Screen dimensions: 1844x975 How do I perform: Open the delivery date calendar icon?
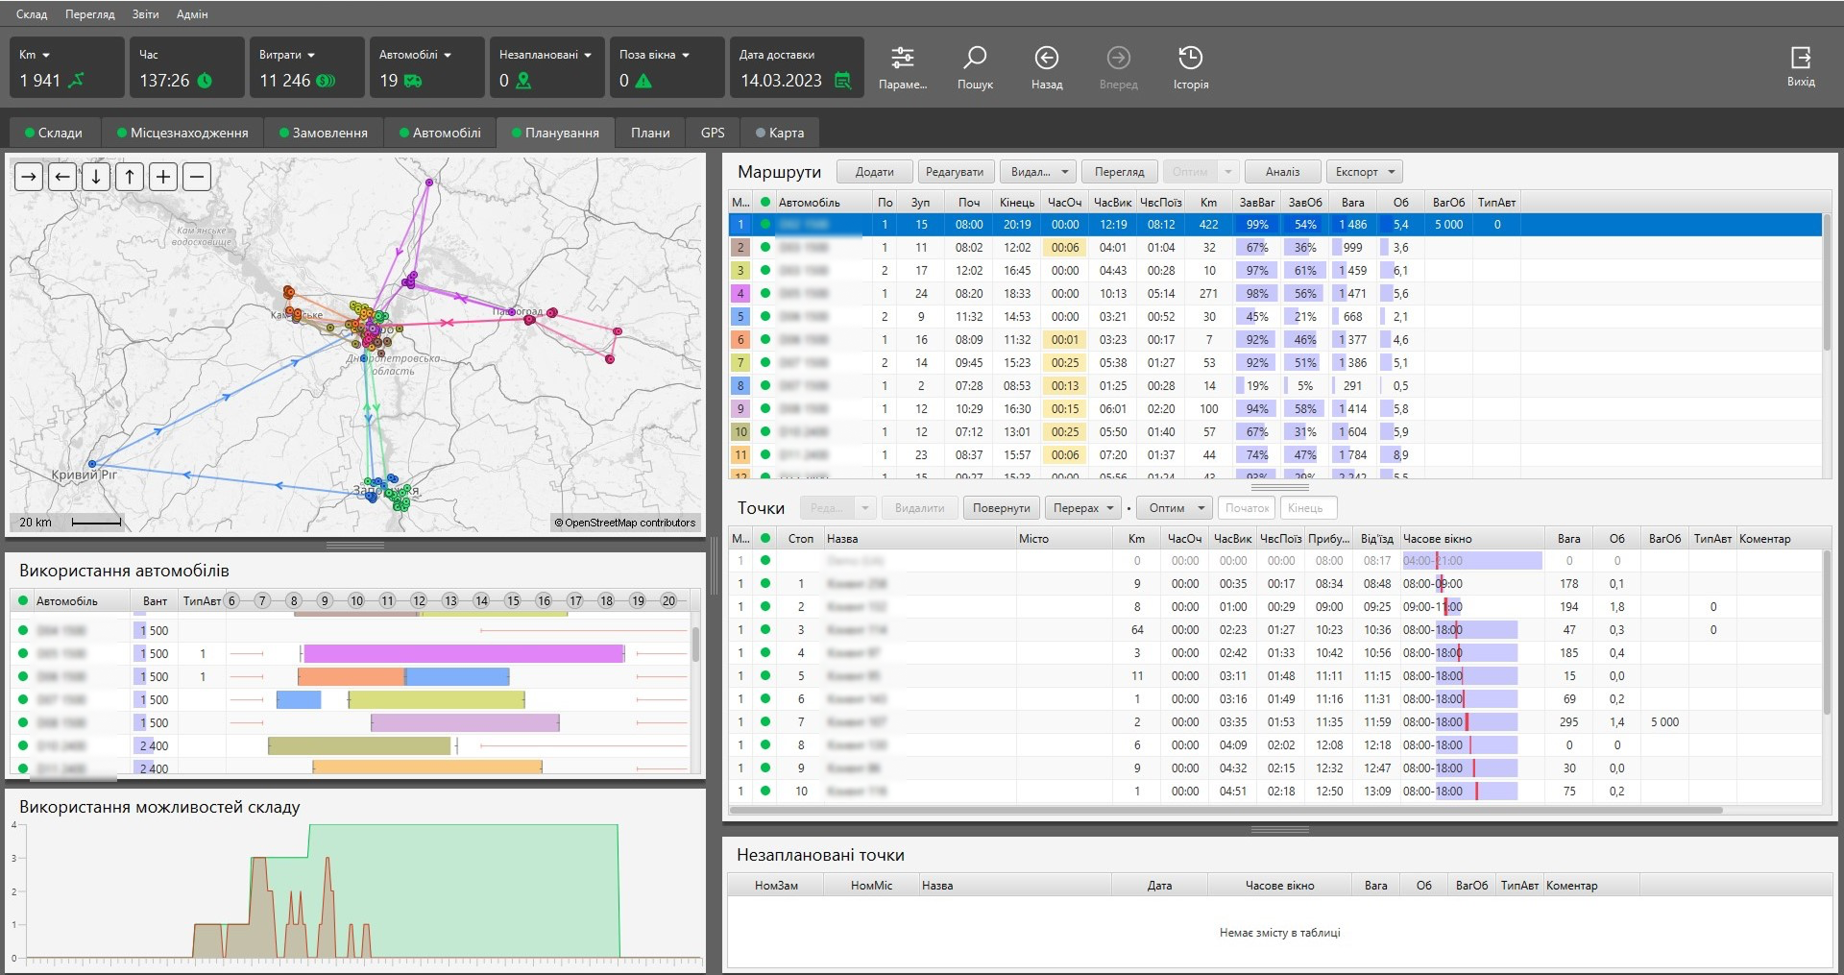[842, 81]
